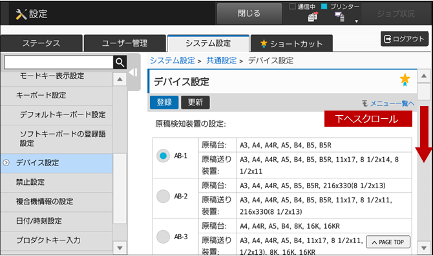
Task: Click the search magnifier icon button
Action: (x=120, y=63)
